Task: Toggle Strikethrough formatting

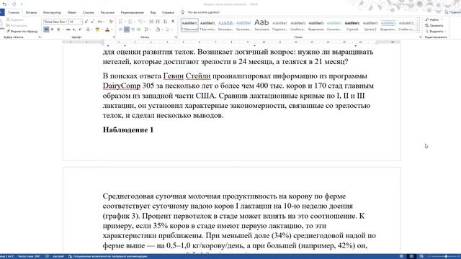Action: click(68, 29)
